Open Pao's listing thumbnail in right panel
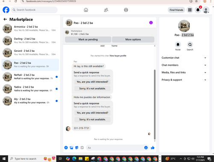Viewport: 214px width, 162px height. click(184, 26)
